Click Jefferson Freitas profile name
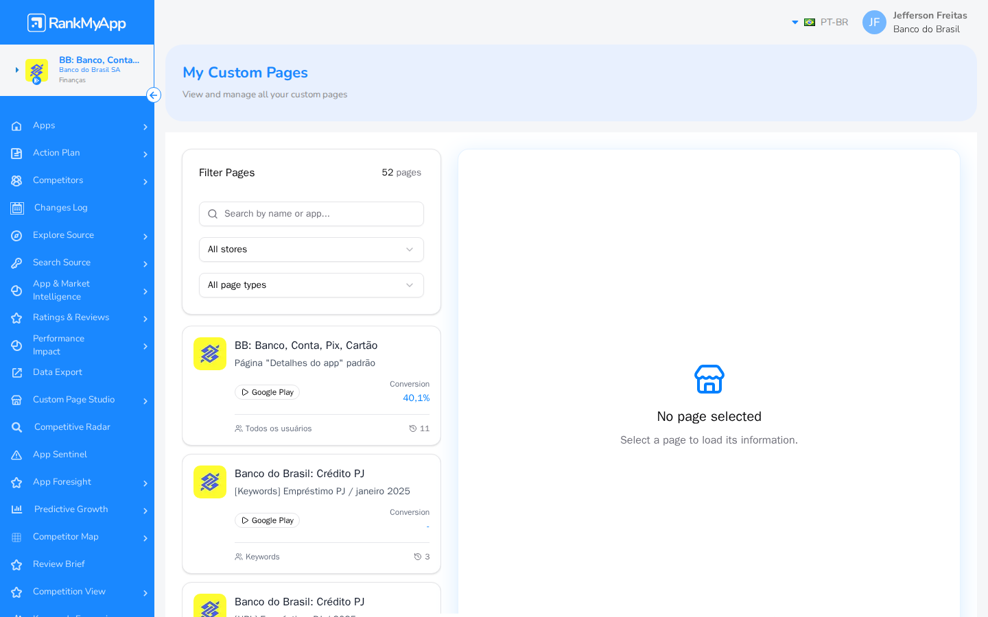The image size is (988, 617). [930, 16]
